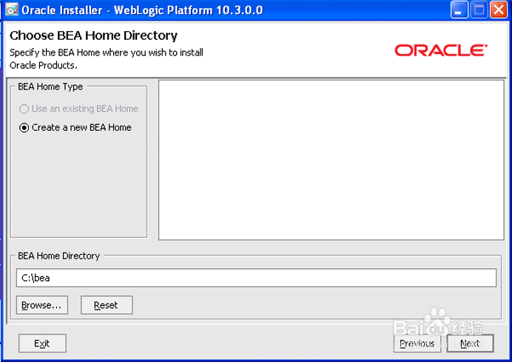Maximize the Oracle Installer window
Screen dimensions: 512x362
pos(479,10)
